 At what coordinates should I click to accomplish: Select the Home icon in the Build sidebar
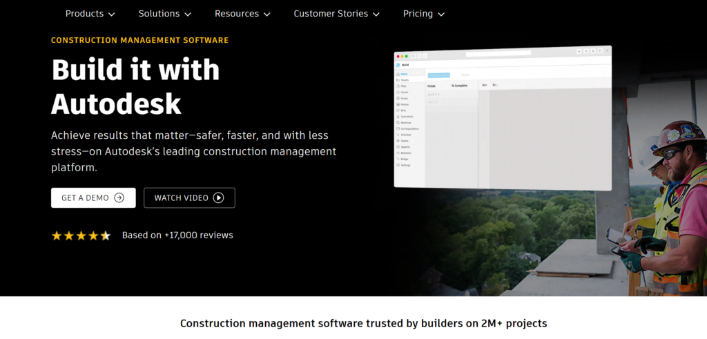tap(398, 73)
